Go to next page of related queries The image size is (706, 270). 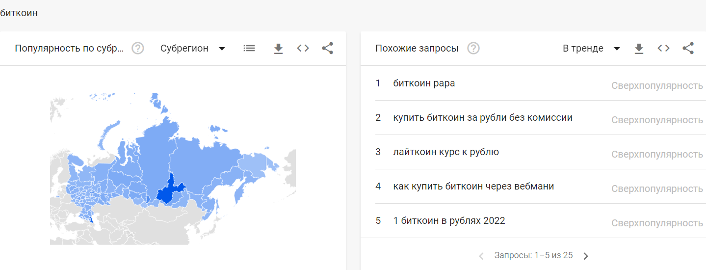[585, 256]
